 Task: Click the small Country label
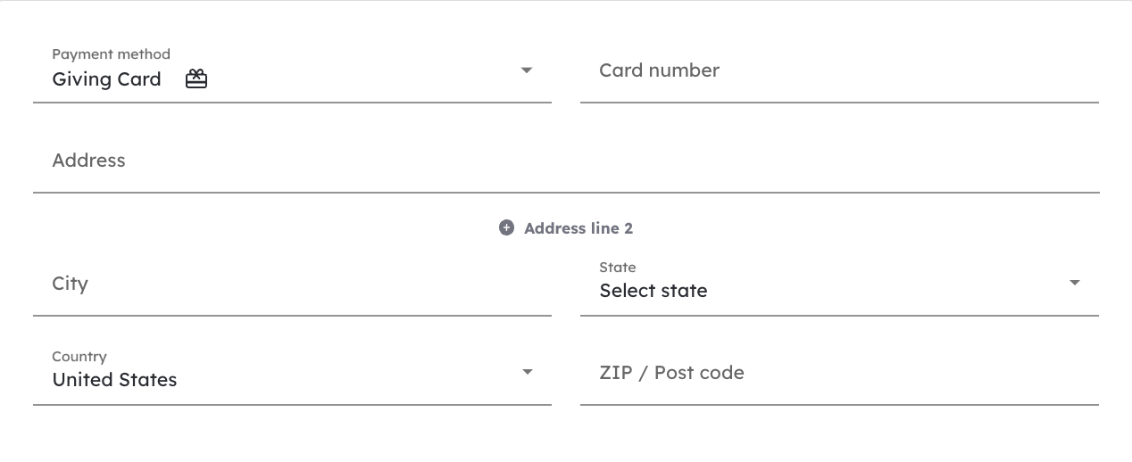(x=79, y=357)
